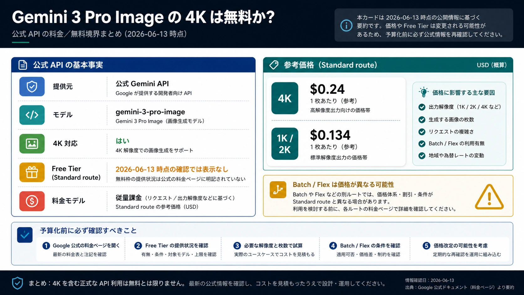
Task: Click the 1K / 2K resolution badge
Action: [x=285, y=144]
